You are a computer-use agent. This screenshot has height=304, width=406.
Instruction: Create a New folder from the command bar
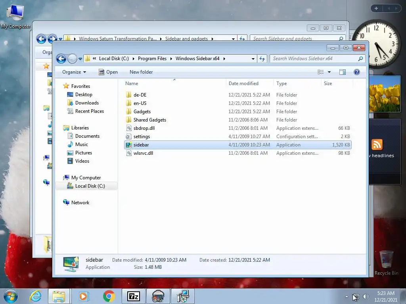pyautogui.click(x=141, y=72)
